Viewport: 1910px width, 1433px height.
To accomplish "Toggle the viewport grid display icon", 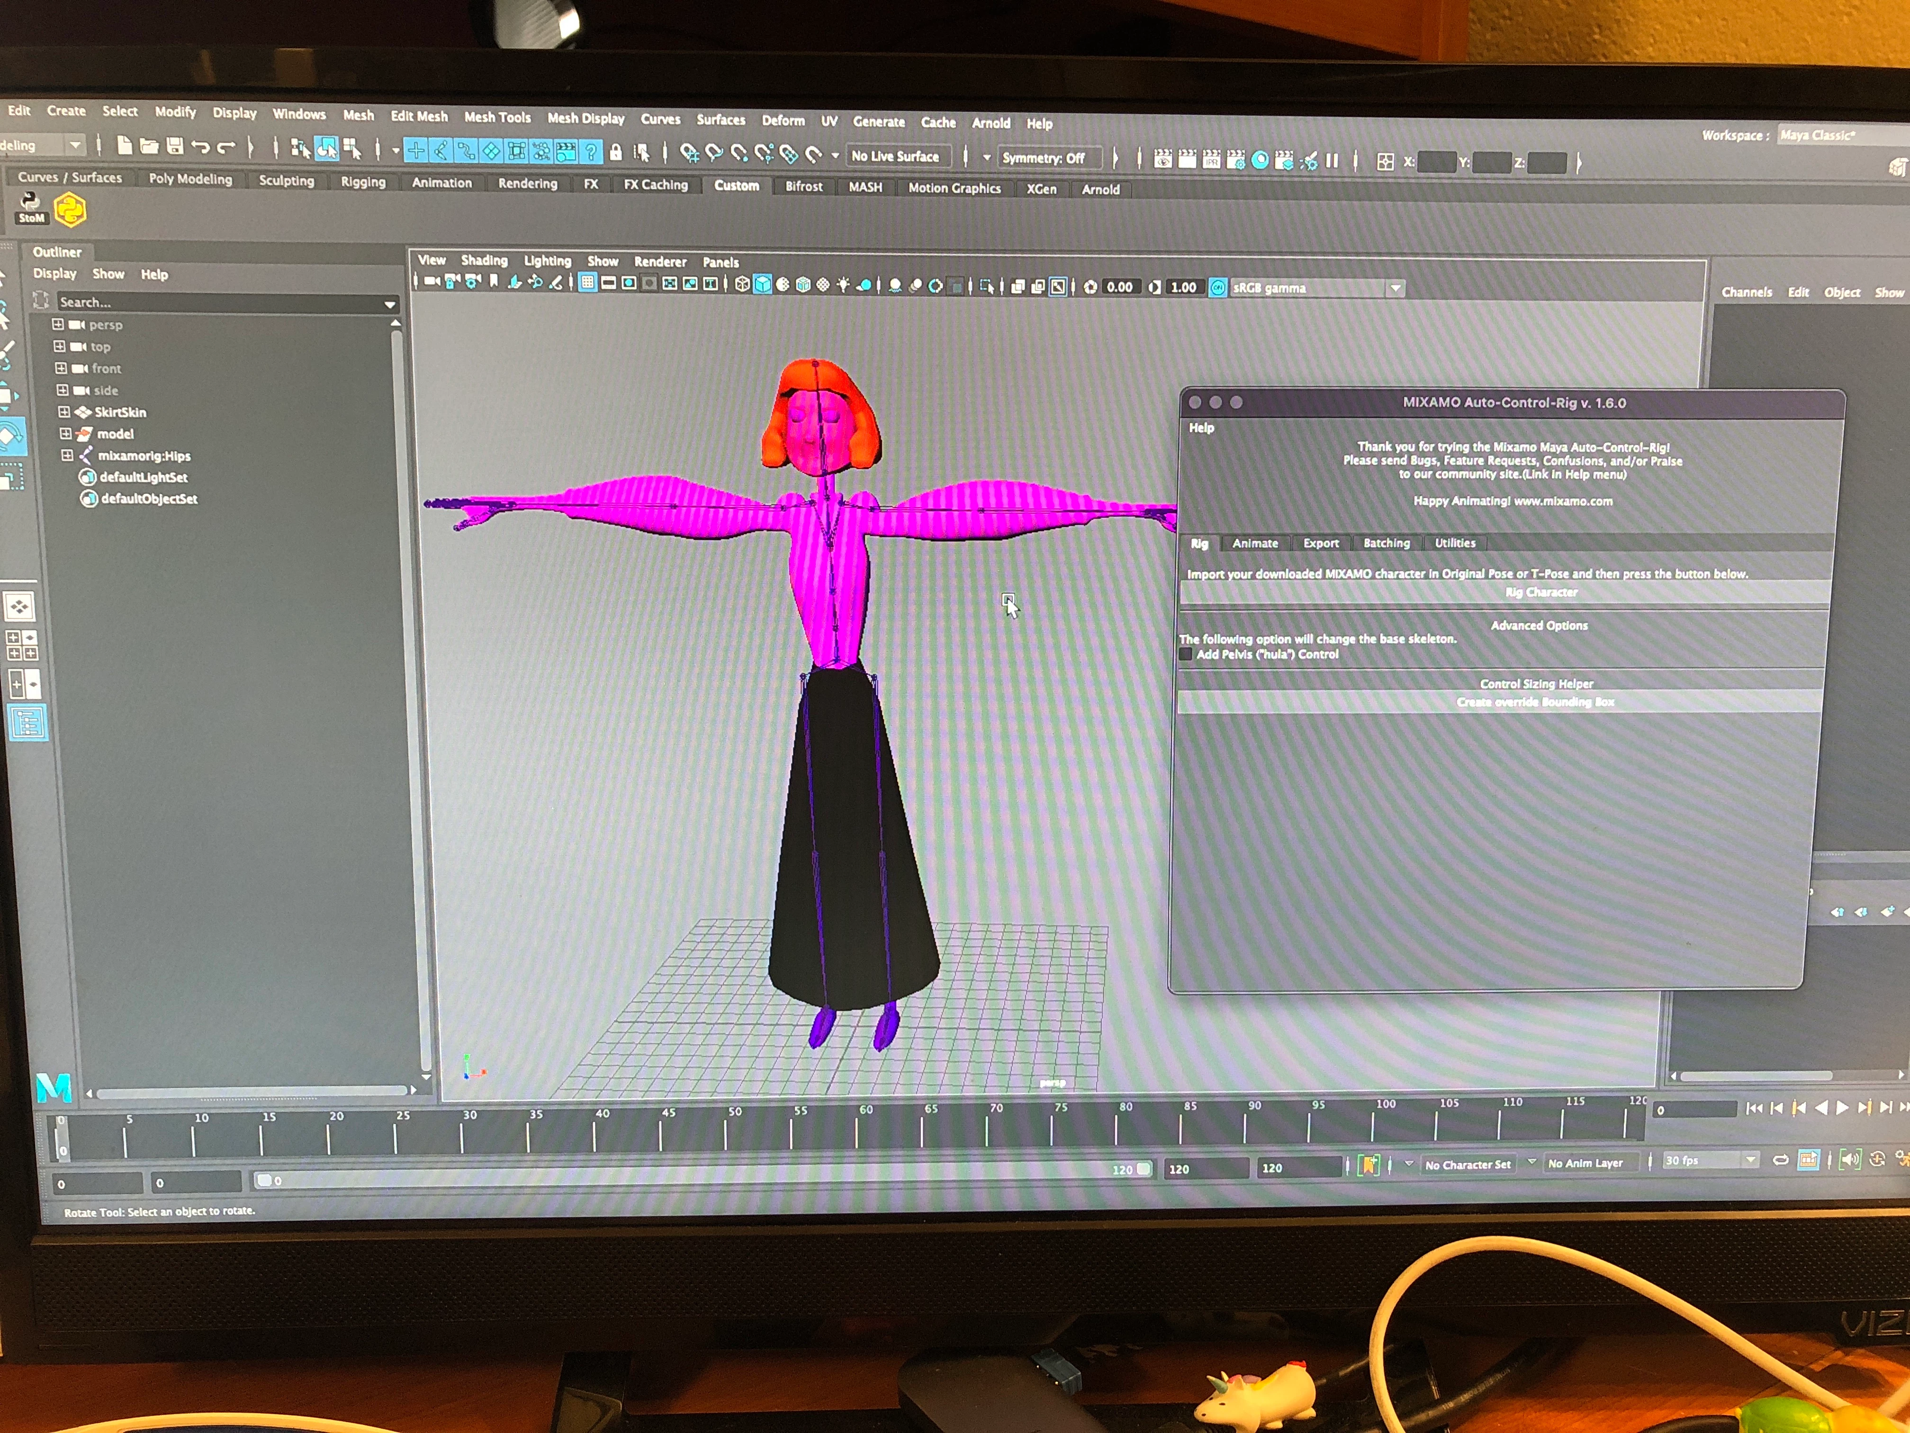I will [587, 282].
